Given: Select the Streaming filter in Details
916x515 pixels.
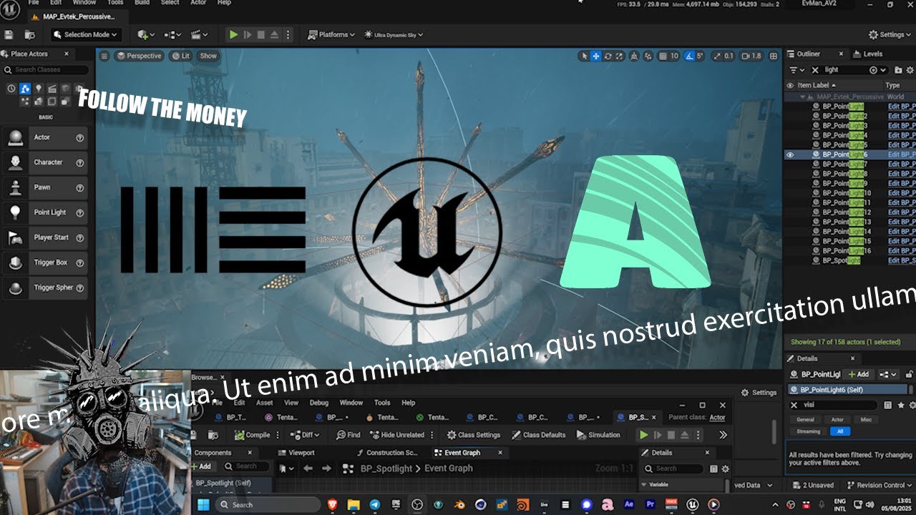Looking at the screenshot, I should (x=808, y=431).
